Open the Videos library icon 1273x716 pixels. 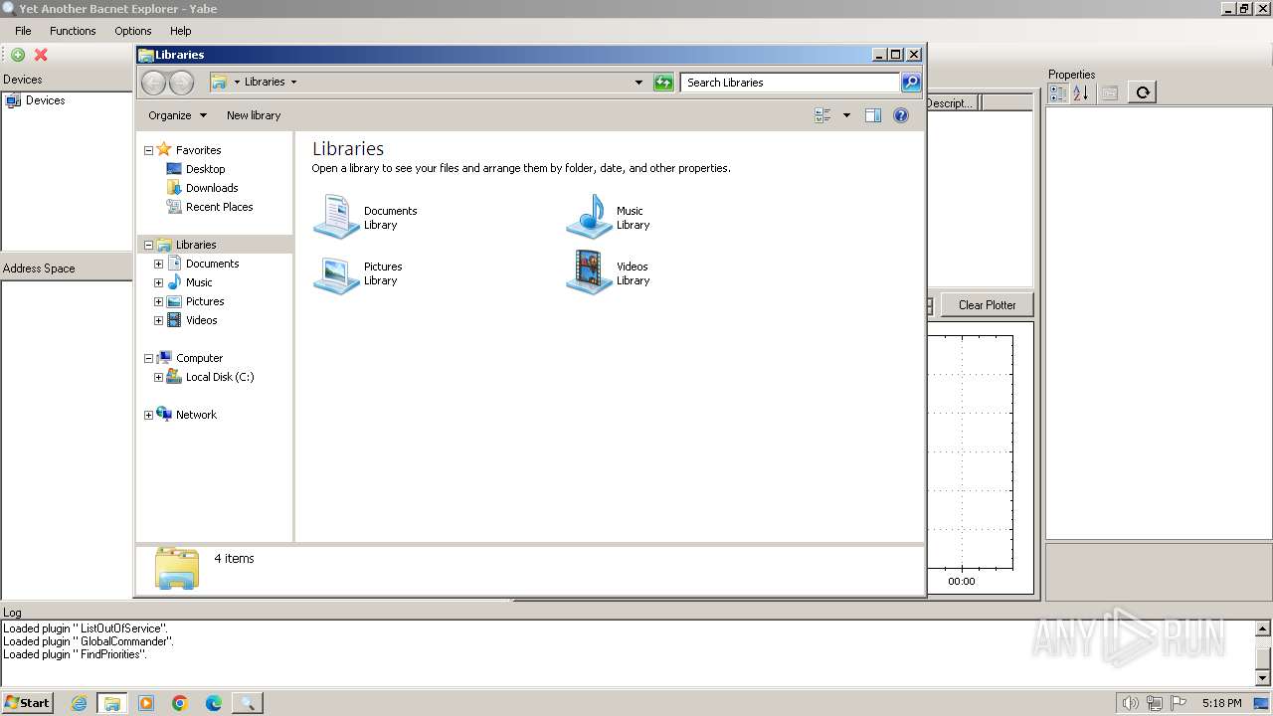point(589,272)
